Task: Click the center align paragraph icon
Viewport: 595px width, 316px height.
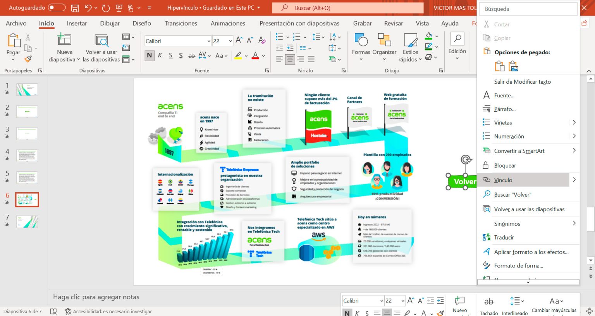Action: [x=290, y=59]
